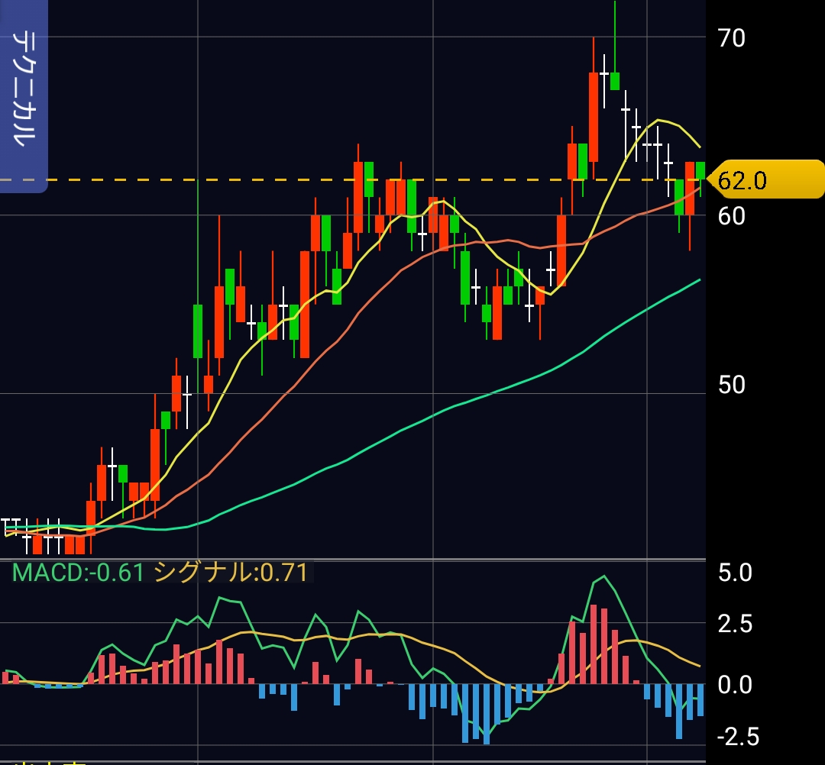Screen dimensions: 825x765
Task: Click the 0.0 MACD axis label
Action: point(735,684)
